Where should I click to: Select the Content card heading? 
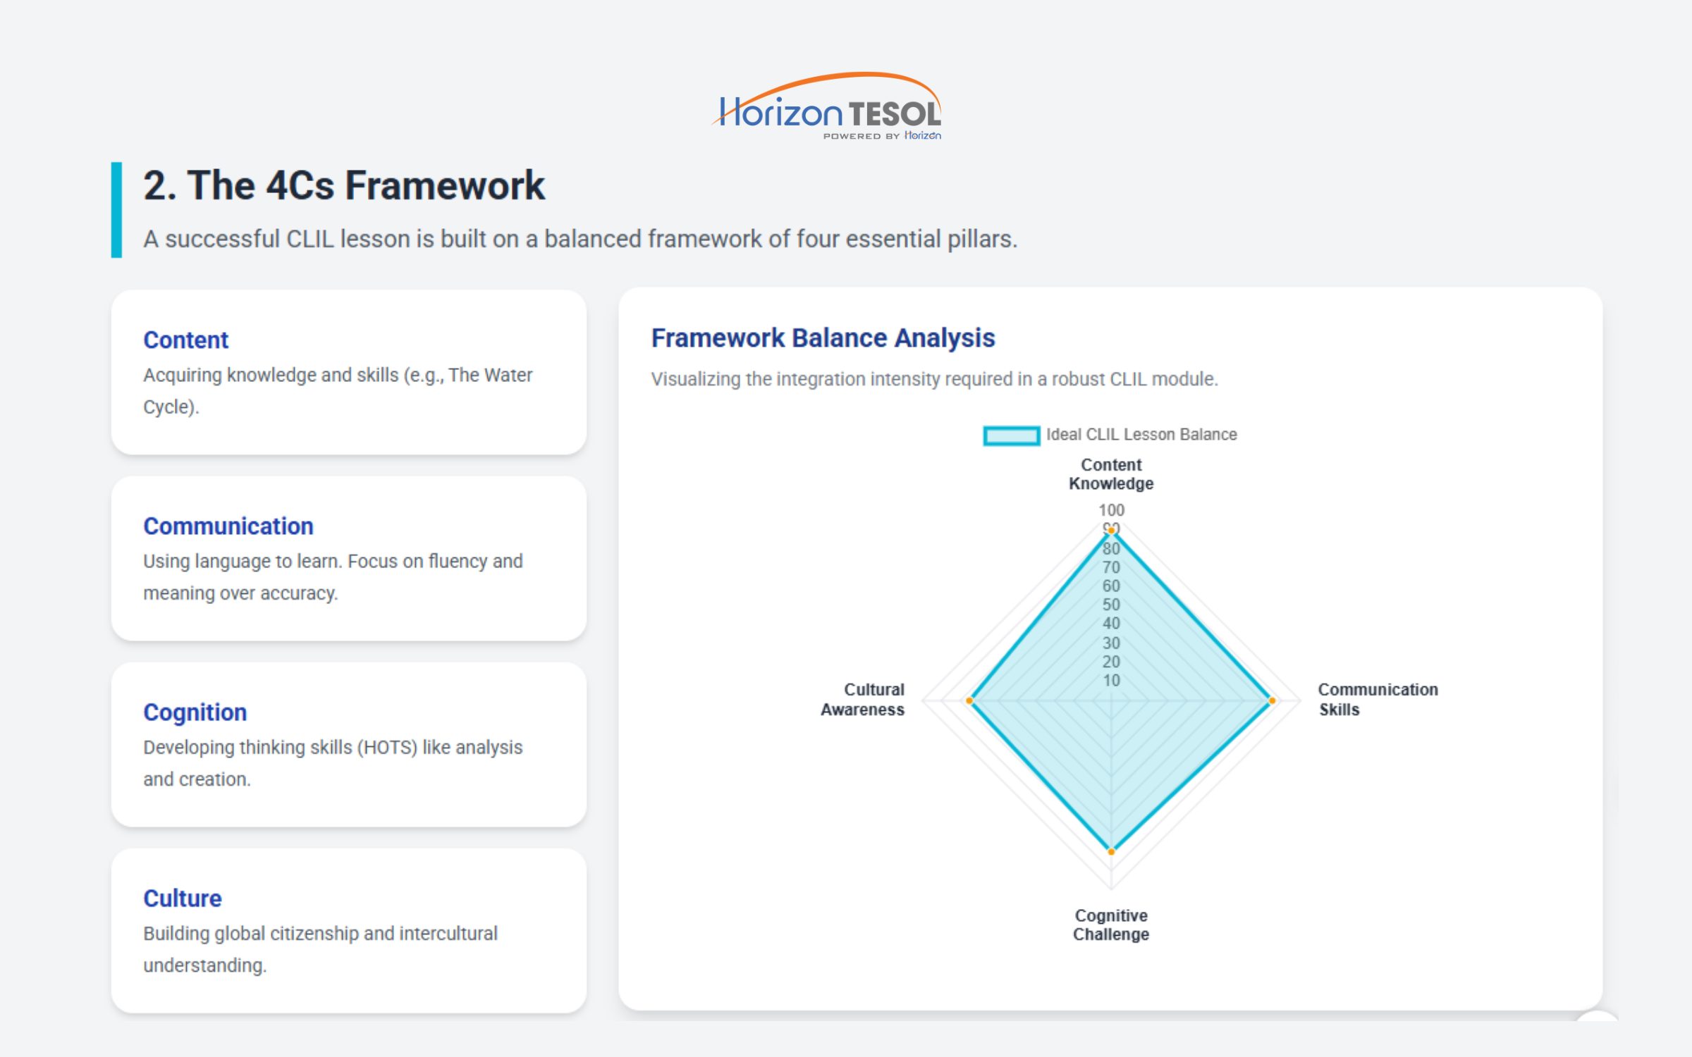(x=185, y=340)
